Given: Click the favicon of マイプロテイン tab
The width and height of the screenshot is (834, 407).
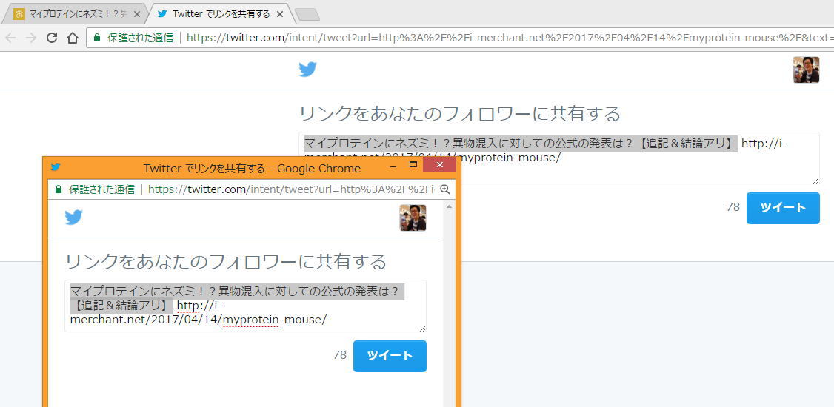Looking at the screenshot, I should pos(19,14).
